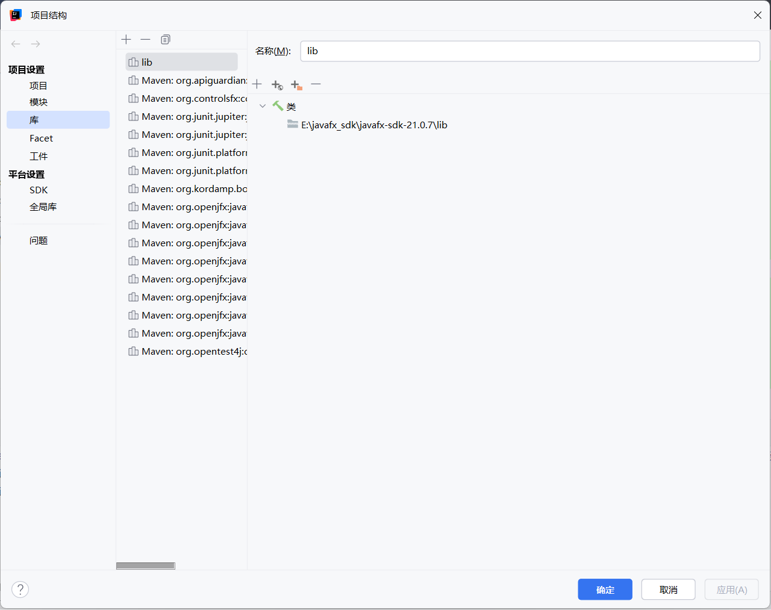Viewport: 771px width, 610px height.
Task: Open 模块 settings page
Action: (39, 102)
